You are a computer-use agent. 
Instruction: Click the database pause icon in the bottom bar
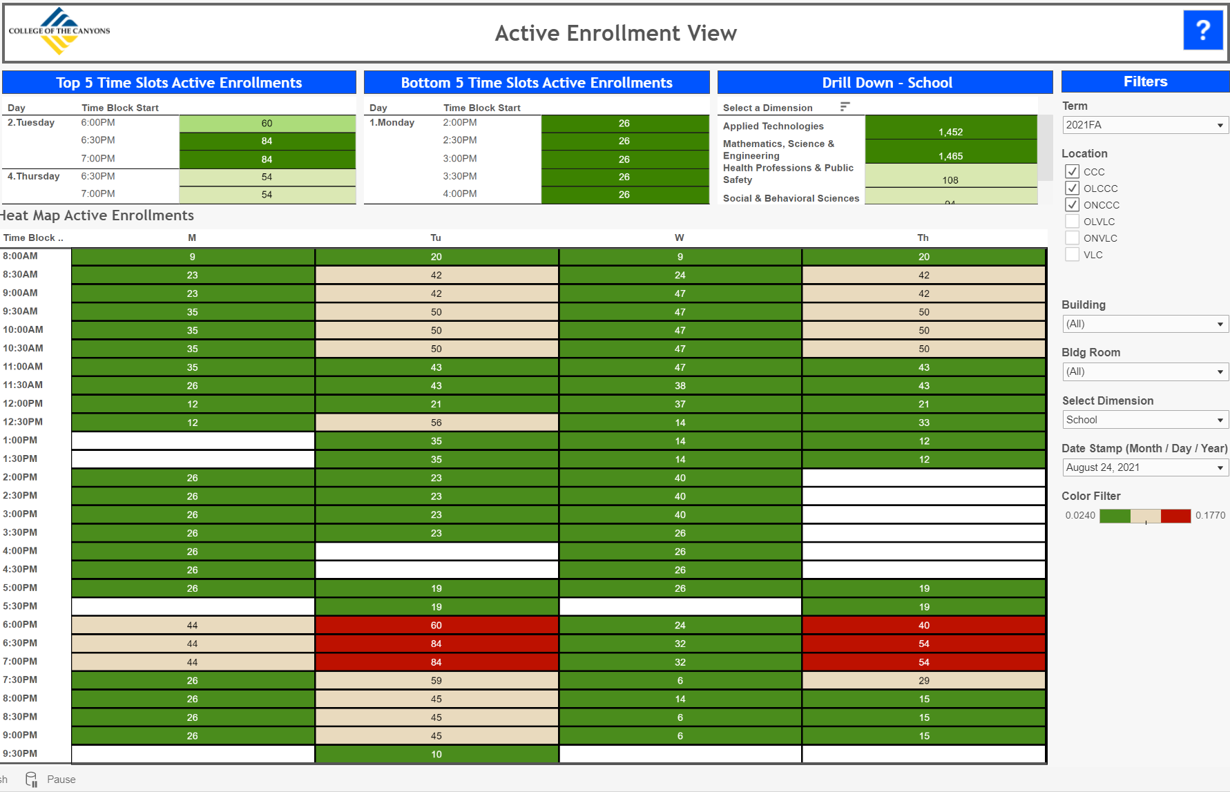[x=30, y=778]
